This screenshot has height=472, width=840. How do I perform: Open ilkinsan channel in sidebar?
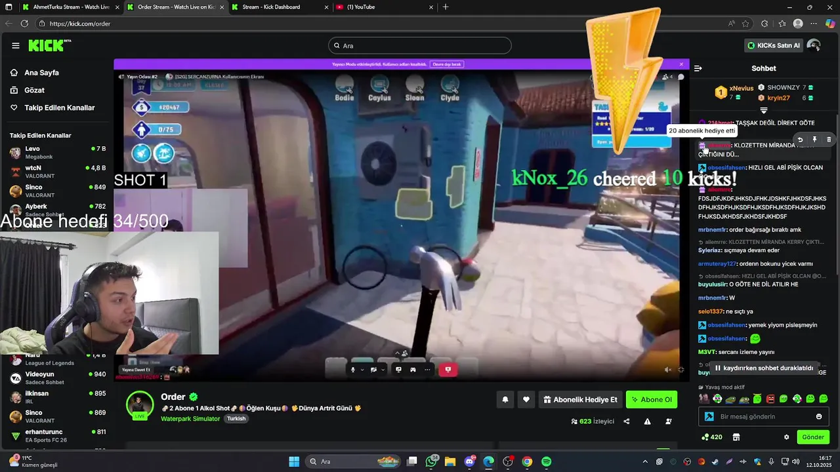pyautogui.click(x=58, y=397)
